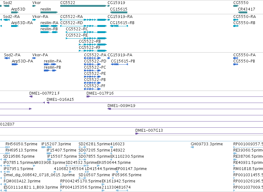Select the CG15615 gene bar
The width and height of the screenshot is (263, 192).
(119, 12)
